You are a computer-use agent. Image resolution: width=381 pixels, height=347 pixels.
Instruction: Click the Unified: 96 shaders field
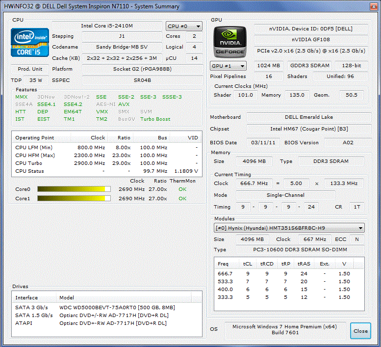(x=340, y=77)
